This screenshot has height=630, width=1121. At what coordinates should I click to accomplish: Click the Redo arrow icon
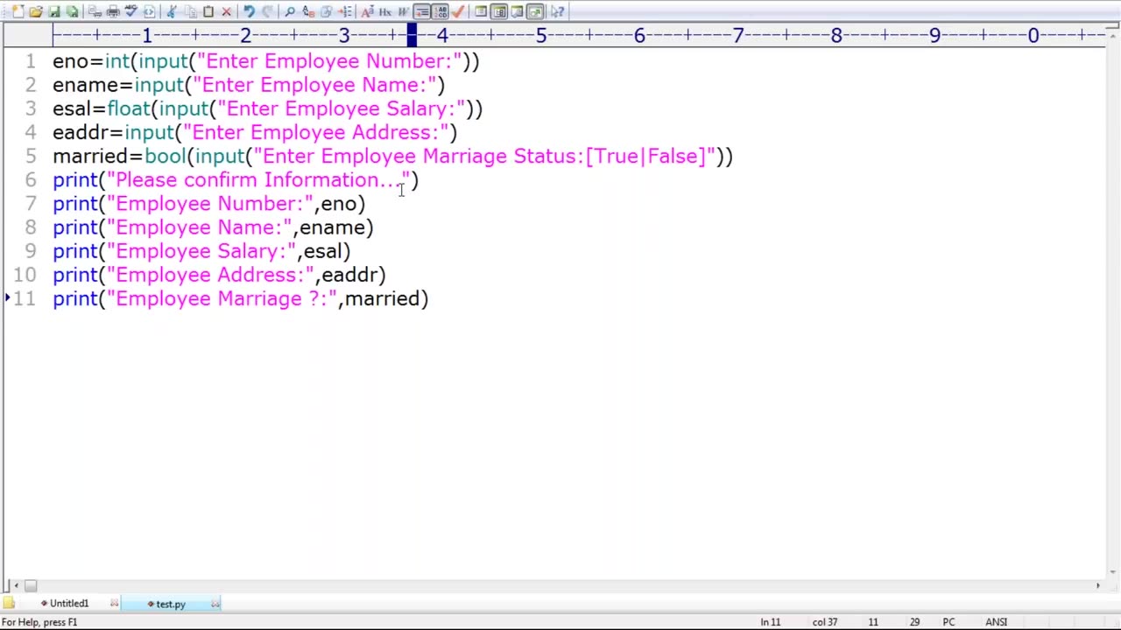(x=268, y=11)
